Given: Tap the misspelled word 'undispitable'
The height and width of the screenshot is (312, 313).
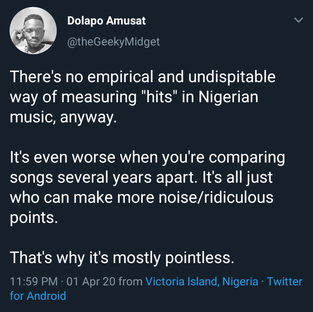Looking at the screenshot, I should [x=232, y=77].
